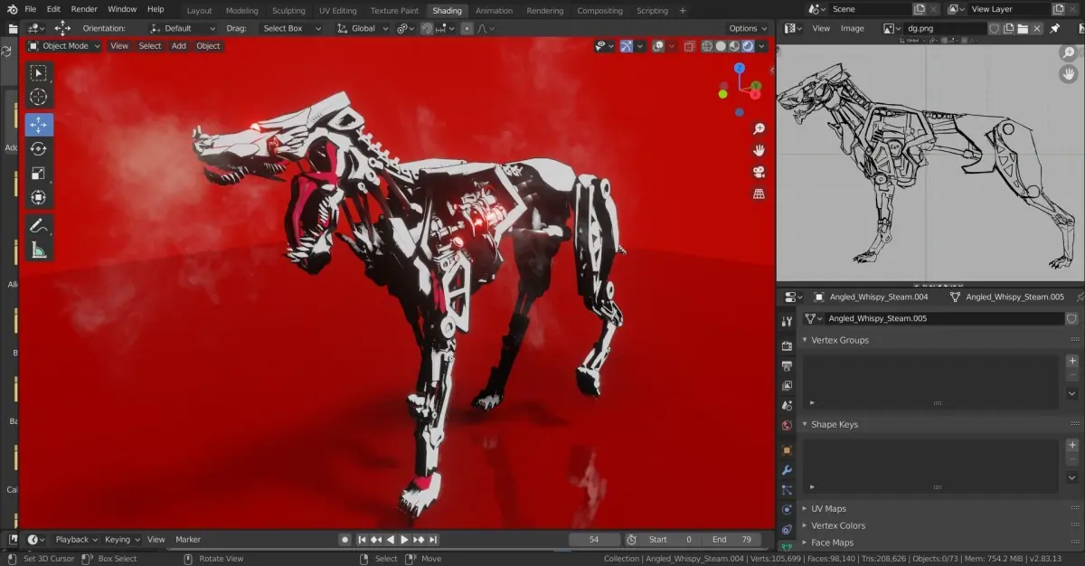This screenshot has width=1085, height=566.
Task: Open the File menu
Action: click(x=31, y=9)
